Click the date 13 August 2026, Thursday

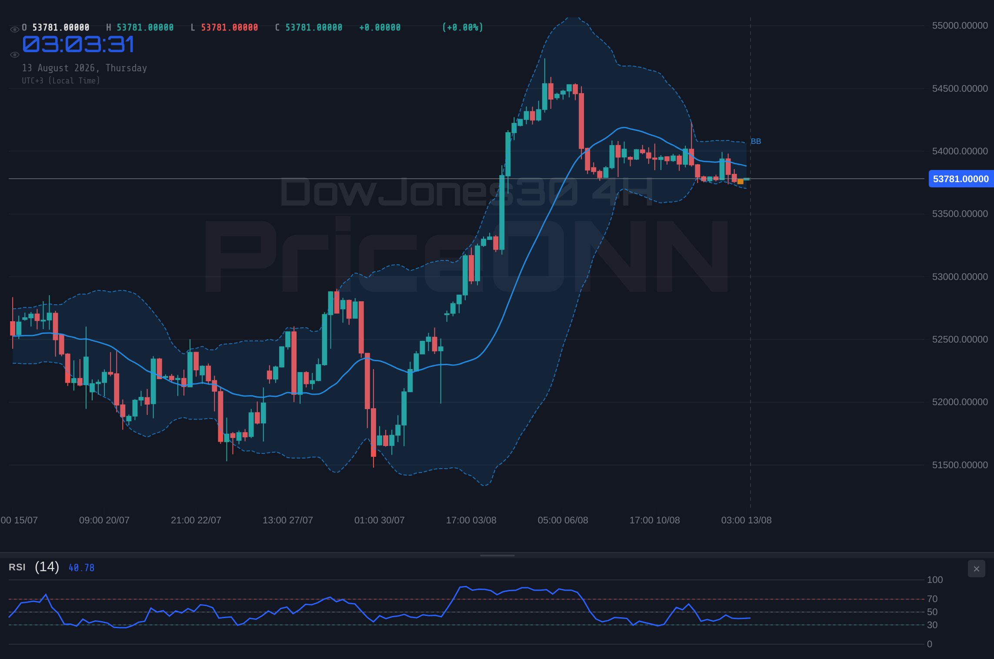point(84,68)
